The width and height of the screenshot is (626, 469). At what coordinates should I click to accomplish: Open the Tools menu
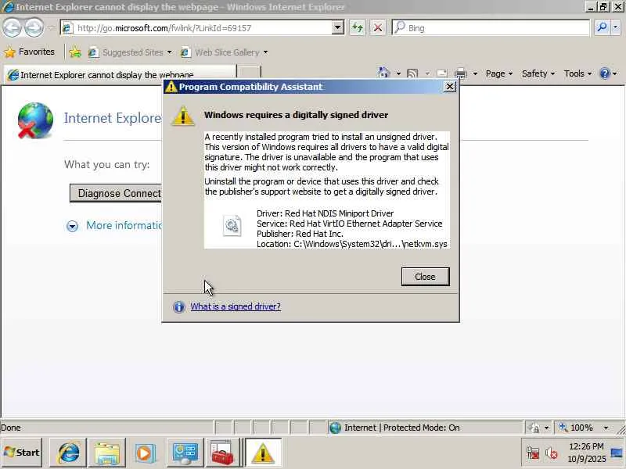point(577,73)
